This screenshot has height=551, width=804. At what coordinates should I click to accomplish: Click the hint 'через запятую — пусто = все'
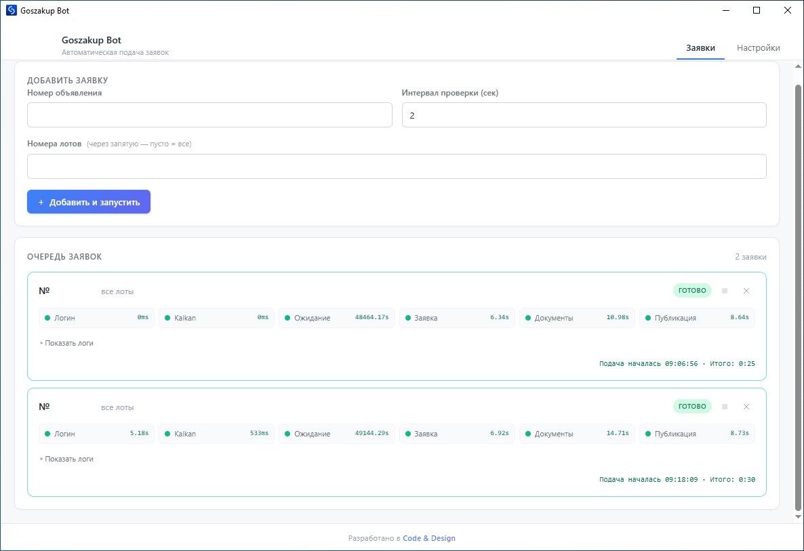pyautogui.click(x=139, y=144)
